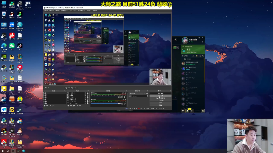Viewport: 273px width, 153px height.
Task: Pop out Scene Transitions dock header icon
Action: click(x=147, y=91)
